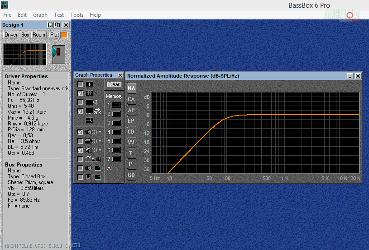Open the speaker box icon in Design 1

click(59, 55)
